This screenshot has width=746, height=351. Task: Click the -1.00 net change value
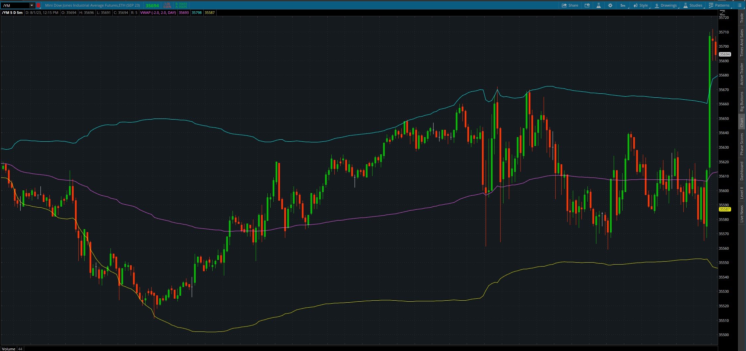pyautogui.click(x=167, y=4)
